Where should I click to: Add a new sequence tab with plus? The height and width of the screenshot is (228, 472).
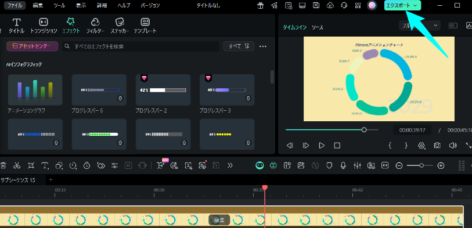[x=51, y=180]
